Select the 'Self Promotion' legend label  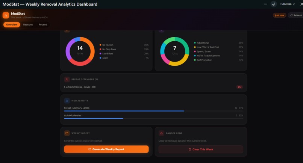(x=205, y=60)
